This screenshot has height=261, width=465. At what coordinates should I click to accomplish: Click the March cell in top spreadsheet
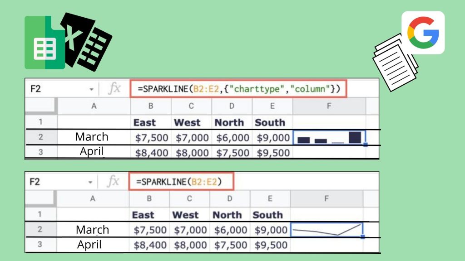(x=94, y=137)
